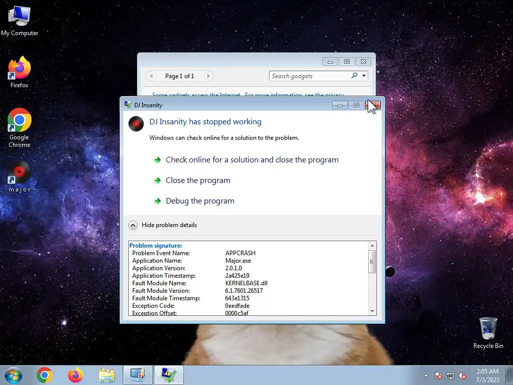This screenshot has width=513, height=385.
Task: Click the problem details scrollbar down arrow
Action: pos(372,311)
